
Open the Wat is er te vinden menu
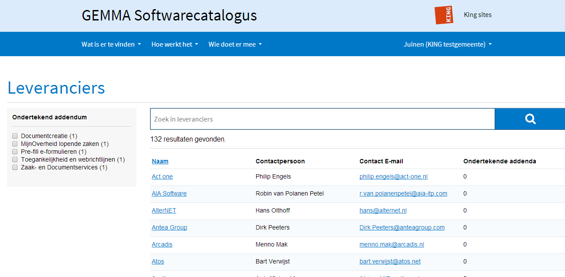coord(111,44)
